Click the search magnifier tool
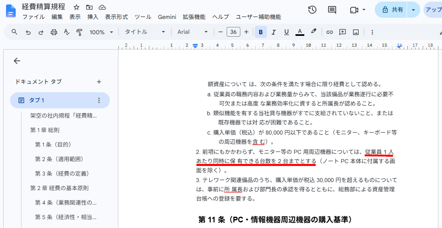The image size is (442, 228). (14, 32)
